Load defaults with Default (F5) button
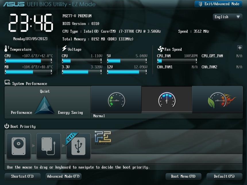Image resolution: width=247 pixels, height=185 pixels. click(x=224, y=176)
